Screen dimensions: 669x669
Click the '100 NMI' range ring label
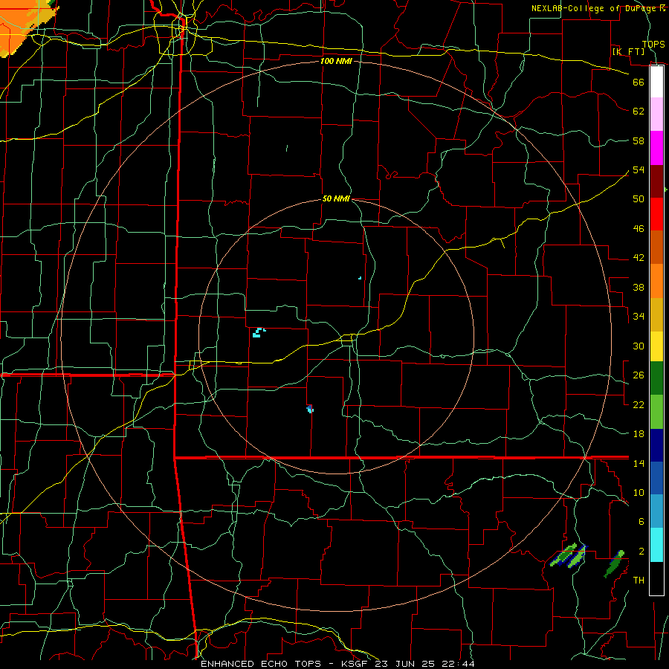coord(336,61)
